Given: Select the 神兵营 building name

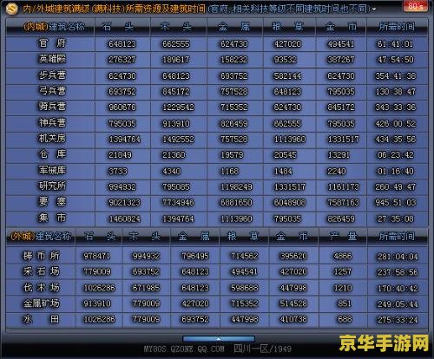Looking at the screenshot, I should coord(52,122).
